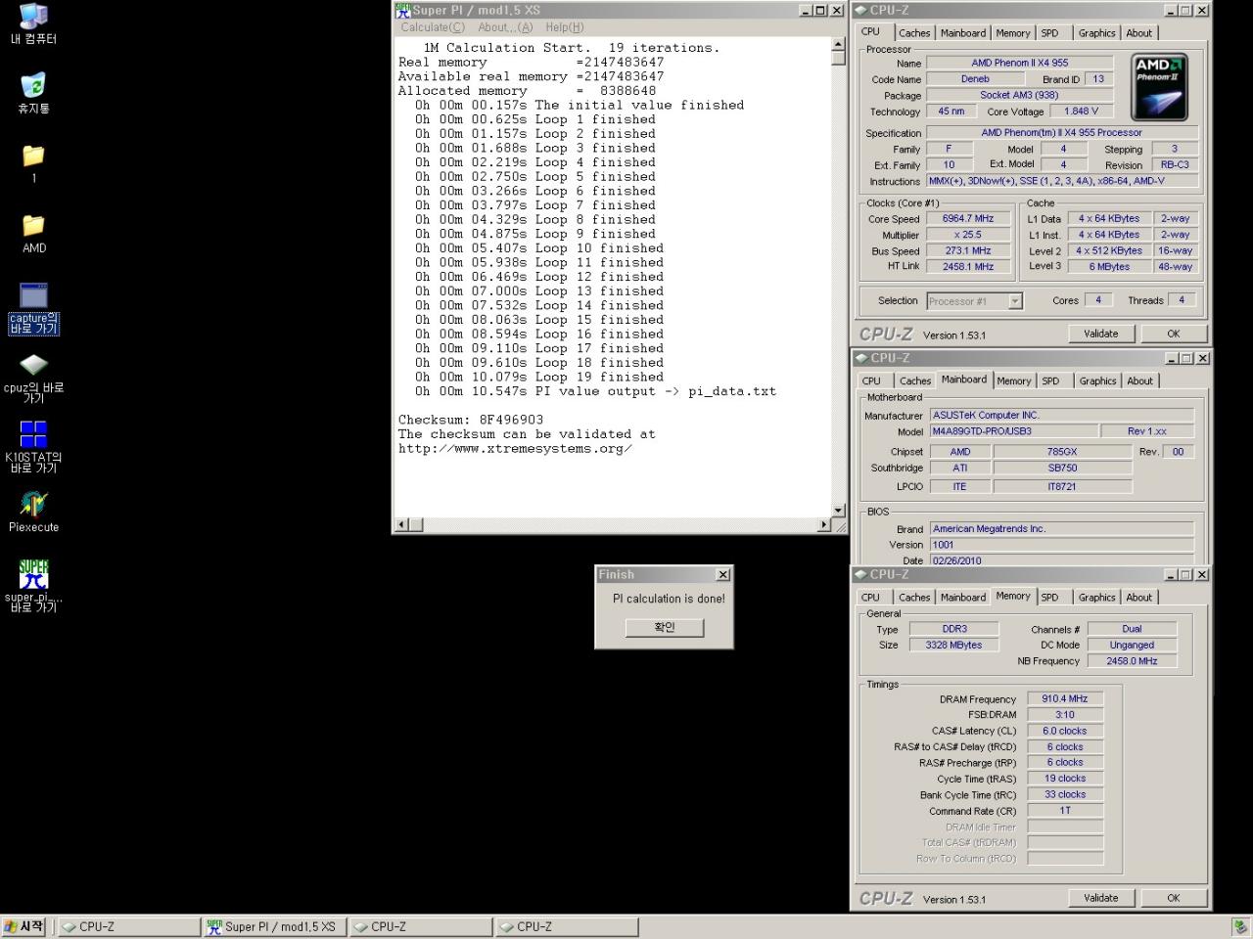This screenshot has width=1253, height=939.
Task: Click Validate in the Memory CPU-Z window
Action: tap(1100, 898)
